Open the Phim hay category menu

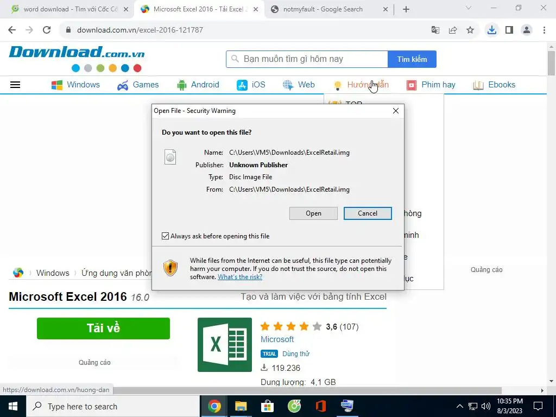pyautogui.click(x=431, y=85)
